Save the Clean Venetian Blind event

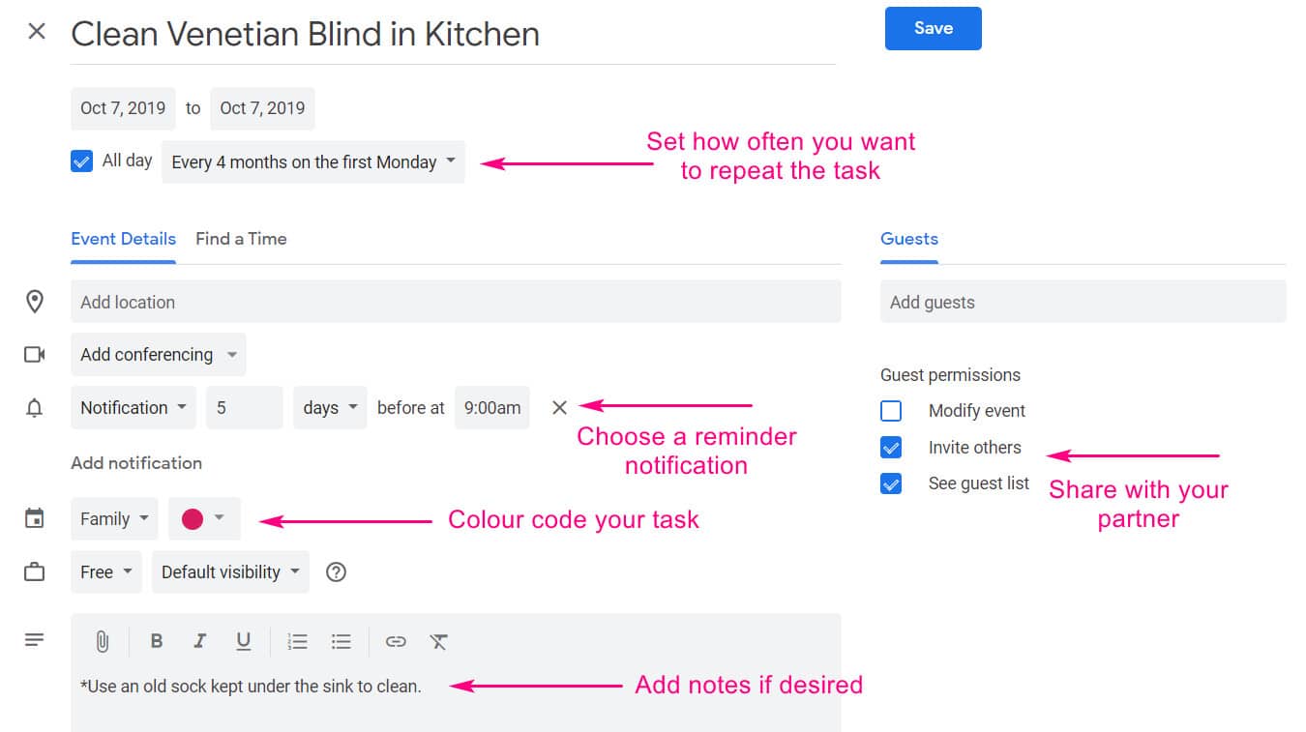pos(932,28)
